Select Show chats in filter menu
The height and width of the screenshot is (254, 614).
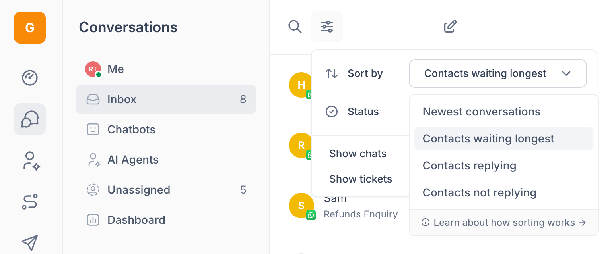[358, 154]
